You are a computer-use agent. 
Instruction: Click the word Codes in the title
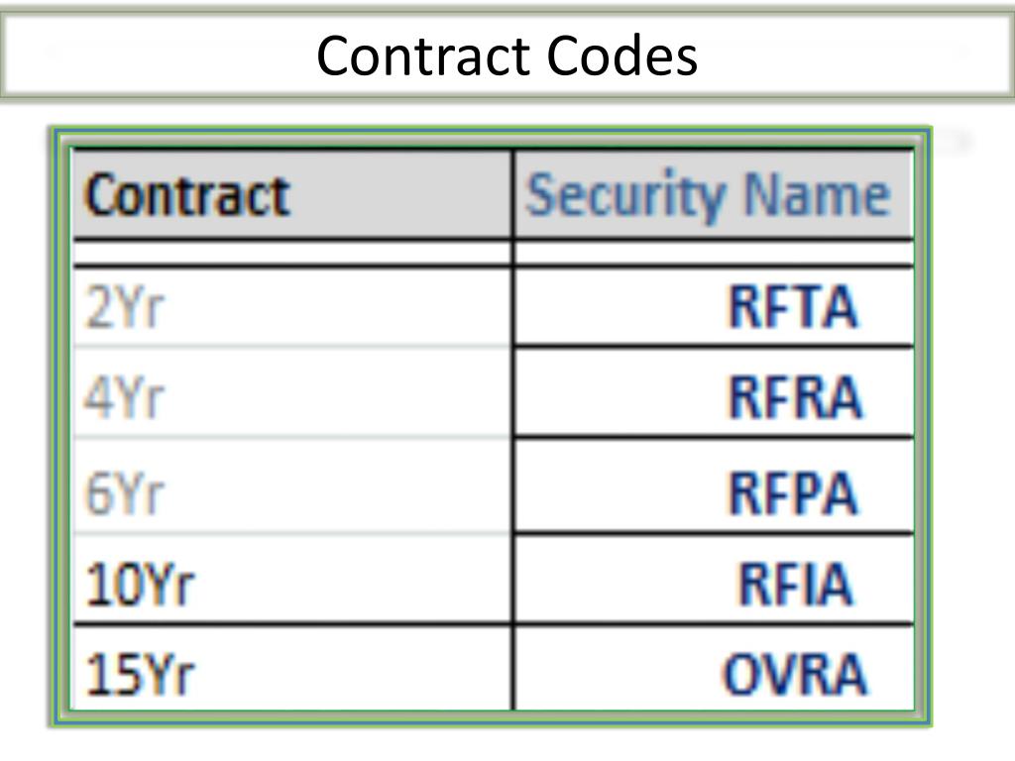point(622,55)
